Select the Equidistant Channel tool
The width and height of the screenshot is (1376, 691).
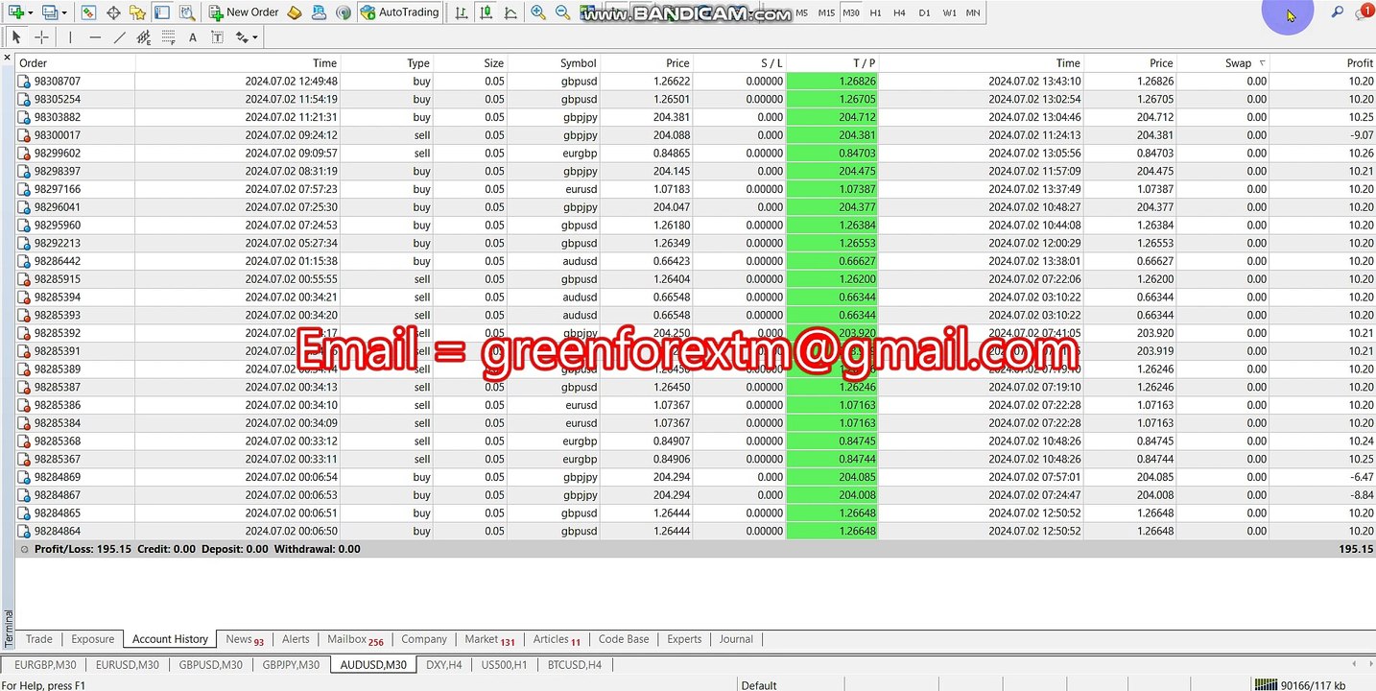point(144,37)
